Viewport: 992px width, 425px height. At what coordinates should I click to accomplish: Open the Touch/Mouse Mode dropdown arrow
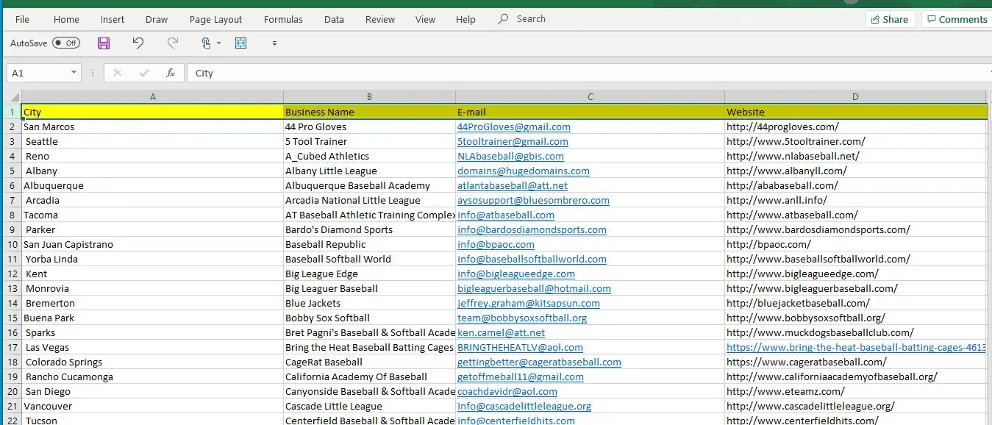pos(219,43)
